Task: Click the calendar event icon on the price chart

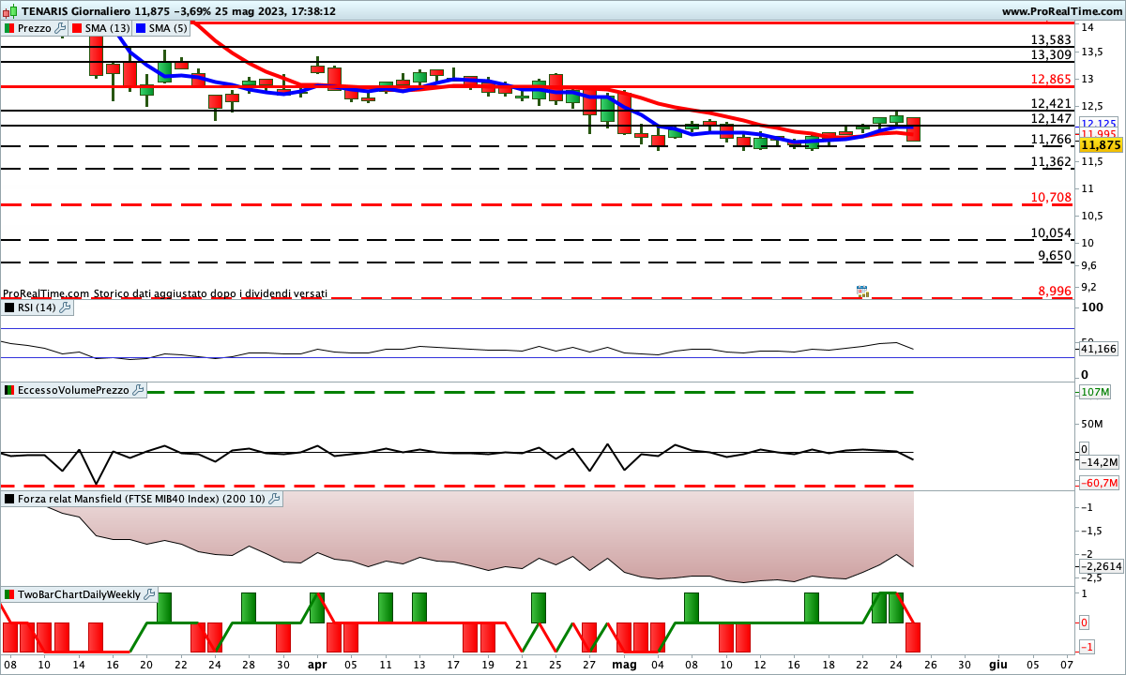Action: [x=862, y=292]
